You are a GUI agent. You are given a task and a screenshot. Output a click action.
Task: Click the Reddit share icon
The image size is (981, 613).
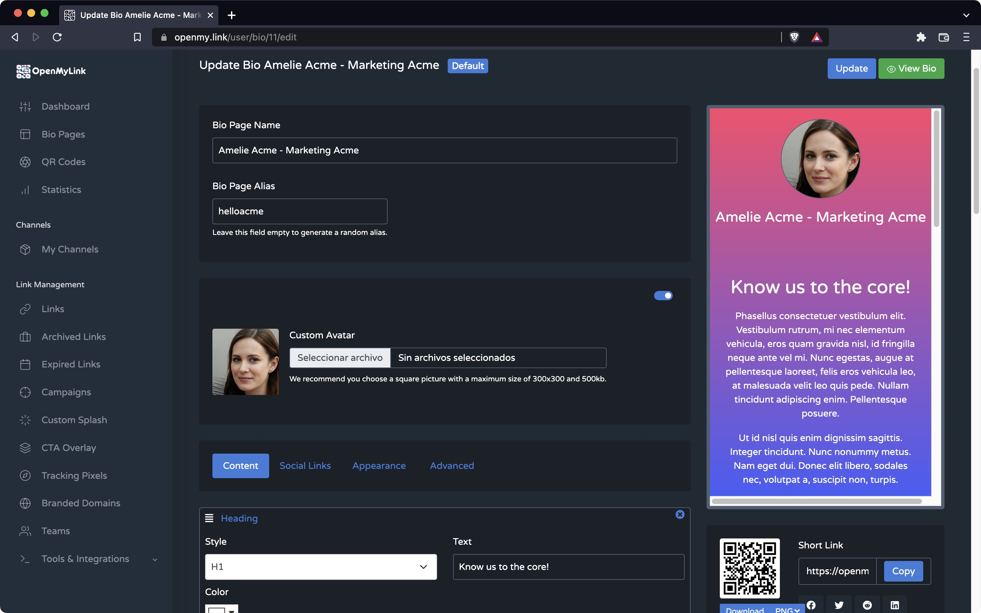(867, 605)
